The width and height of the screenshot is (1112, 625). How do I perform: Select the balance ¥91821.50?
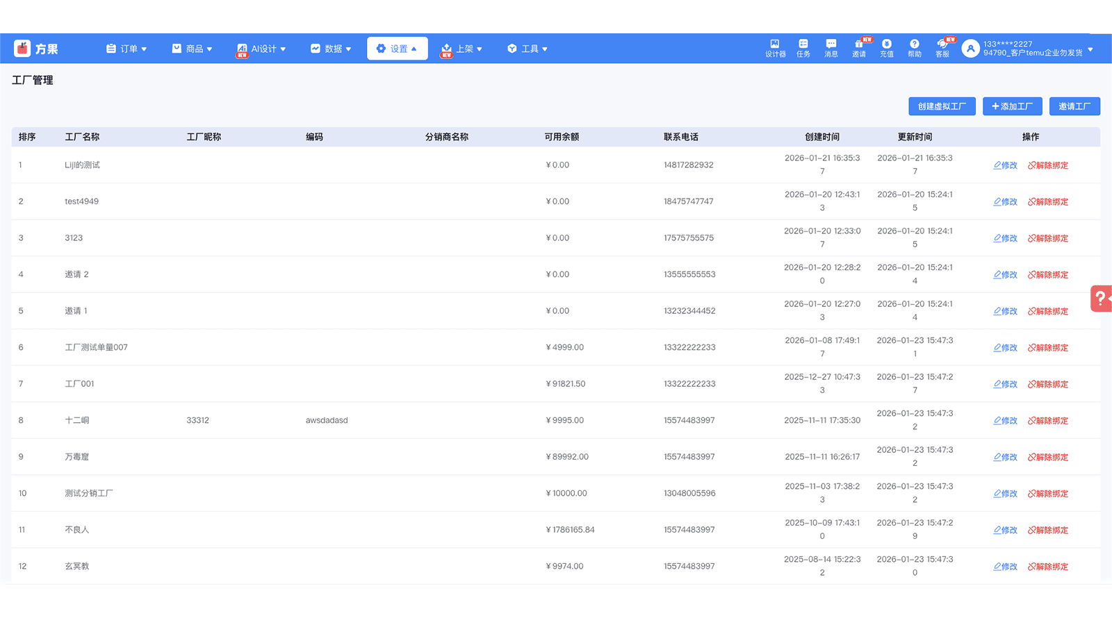566,383
